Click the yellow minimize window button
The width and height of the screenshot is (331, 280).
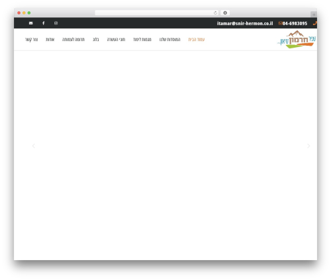24,13
